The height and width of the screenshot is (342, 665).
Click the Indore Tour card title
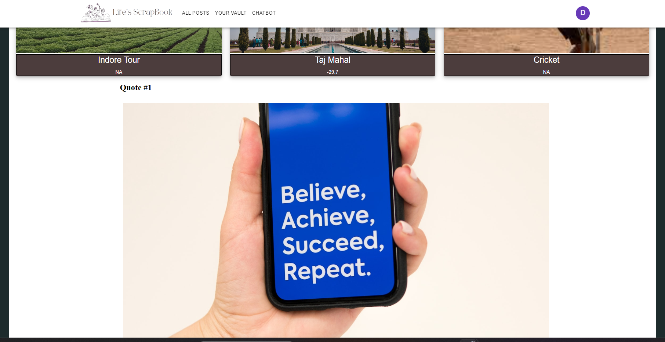(x=119, y=60)
